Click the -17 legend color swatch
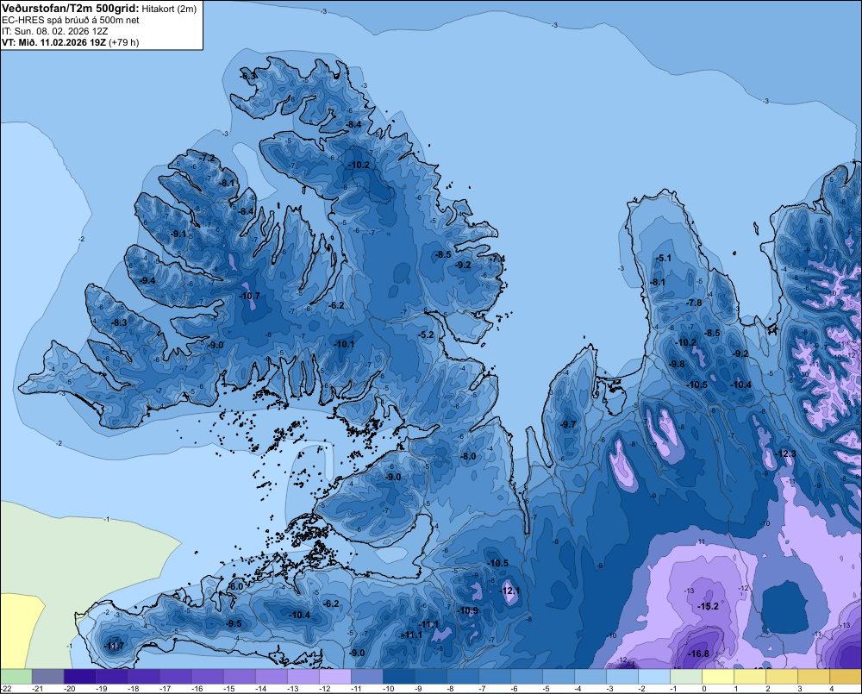The width and height of the screenshot is (862, 694). tap(175, 676)
